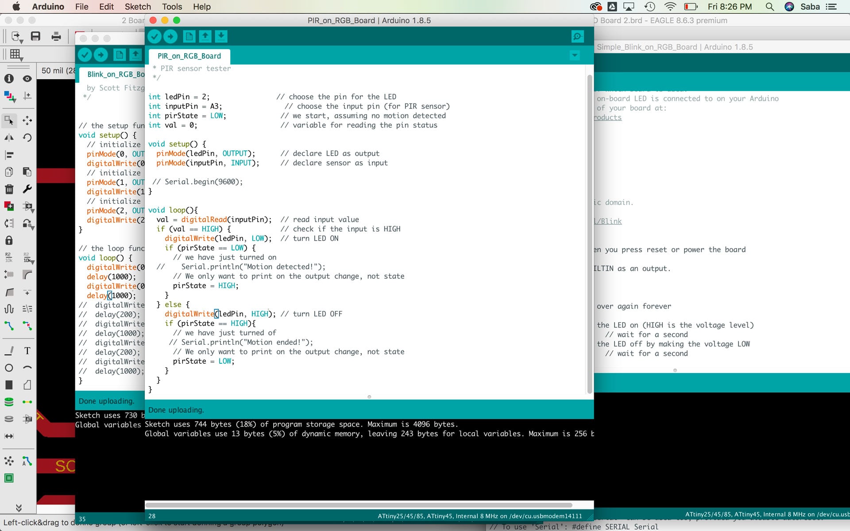Select the EAGLE Move tool
The width and height of the screenshot is (850, 531).
click(27, 120)
